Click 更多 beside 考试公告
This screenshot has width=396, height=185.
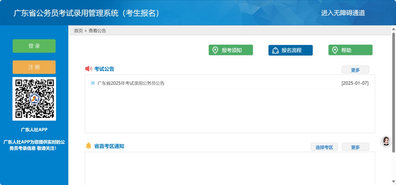pyautogui.click(x=355, y=70)
